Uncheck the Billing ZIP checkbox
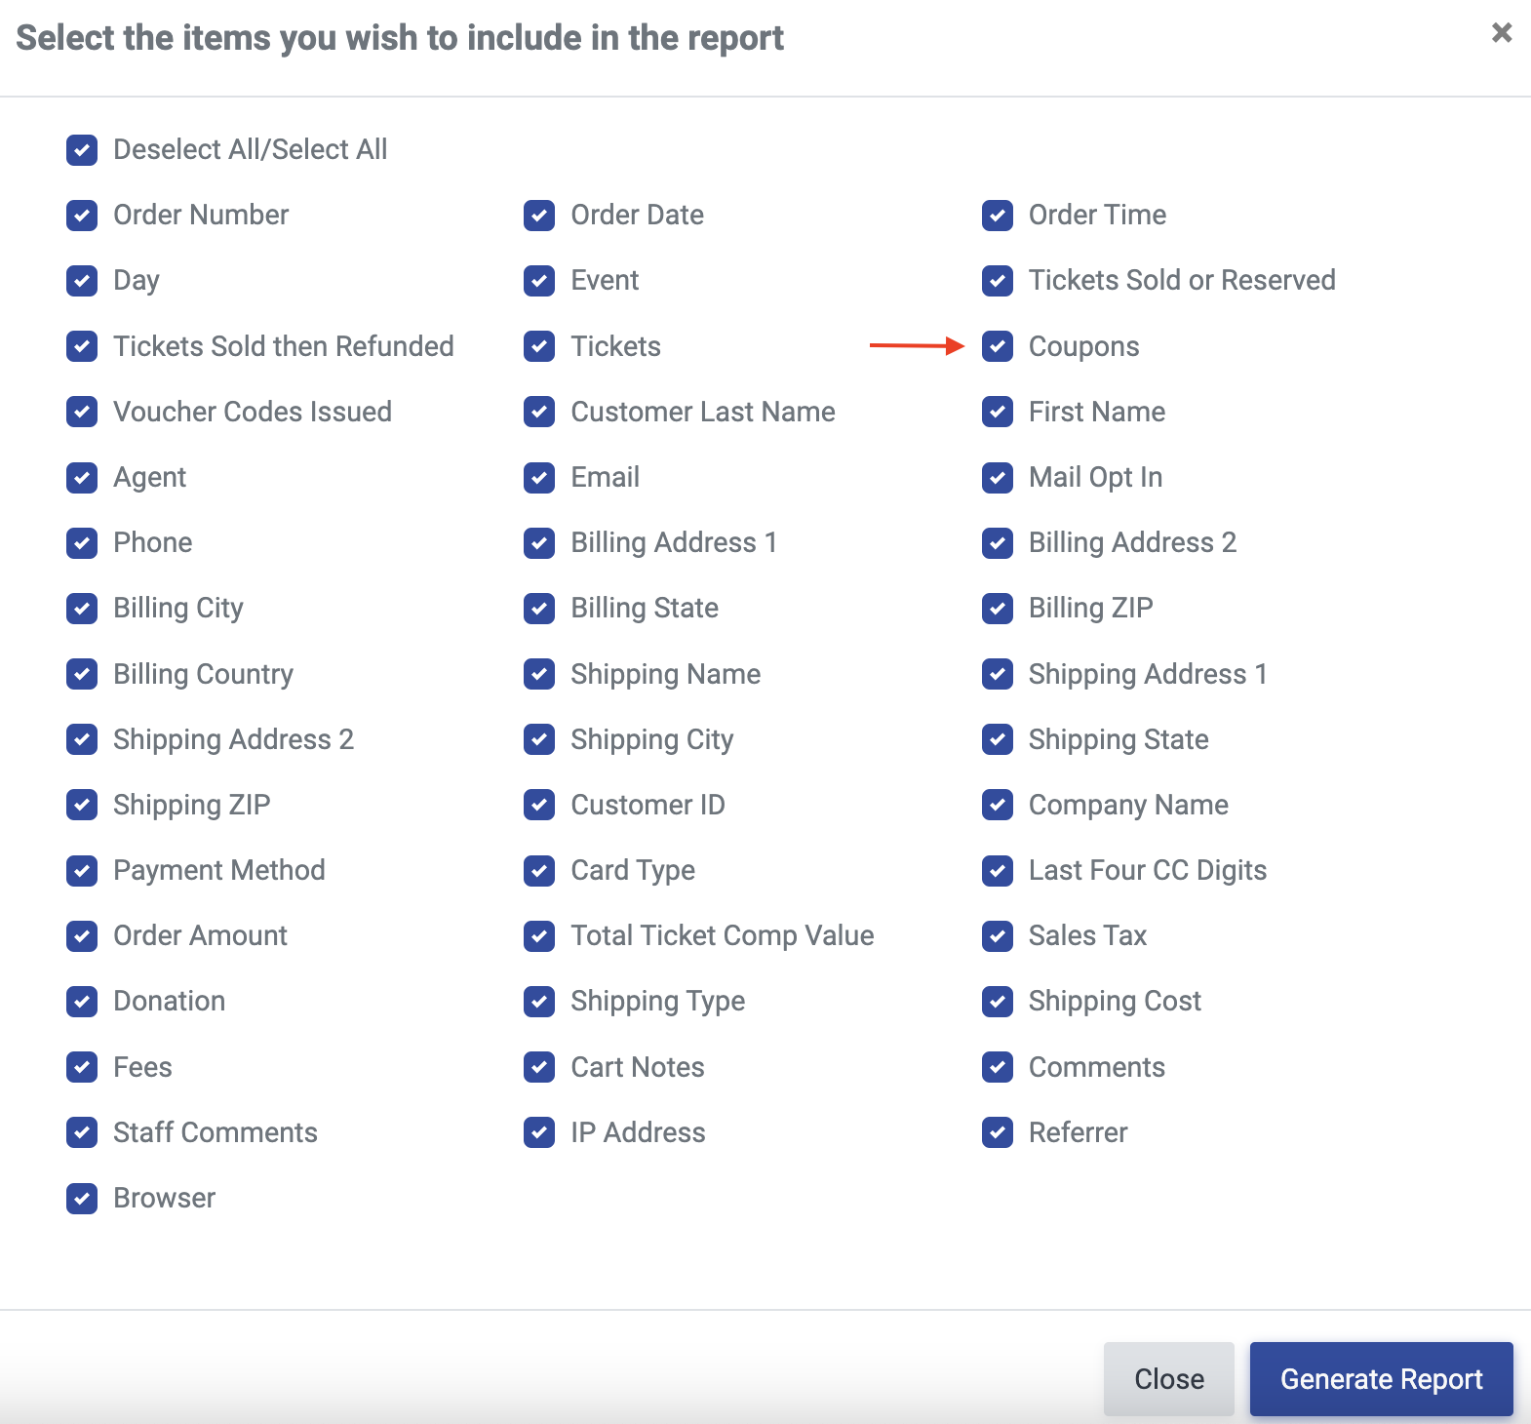The height and width of the screenshot is (1424, 1531). (998, 609)
